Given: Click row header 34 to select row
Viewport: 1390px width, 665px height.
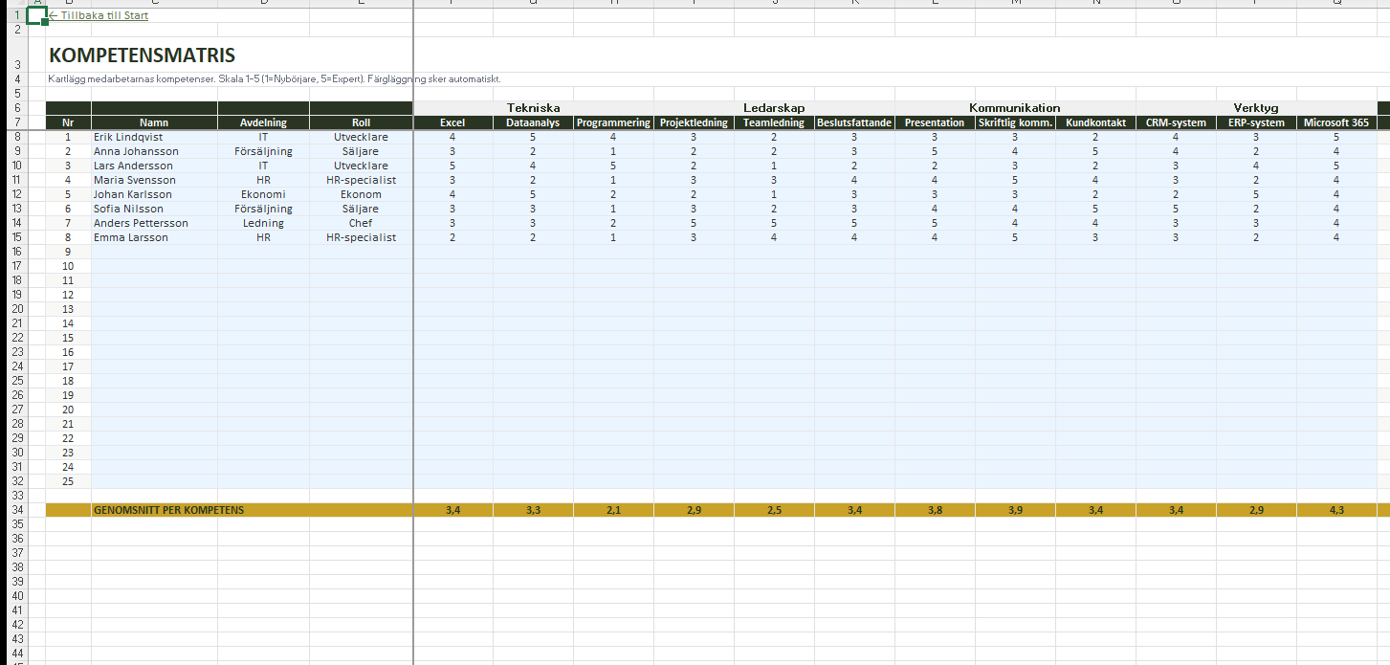Looking at the screenshot, I should (17, 510).
